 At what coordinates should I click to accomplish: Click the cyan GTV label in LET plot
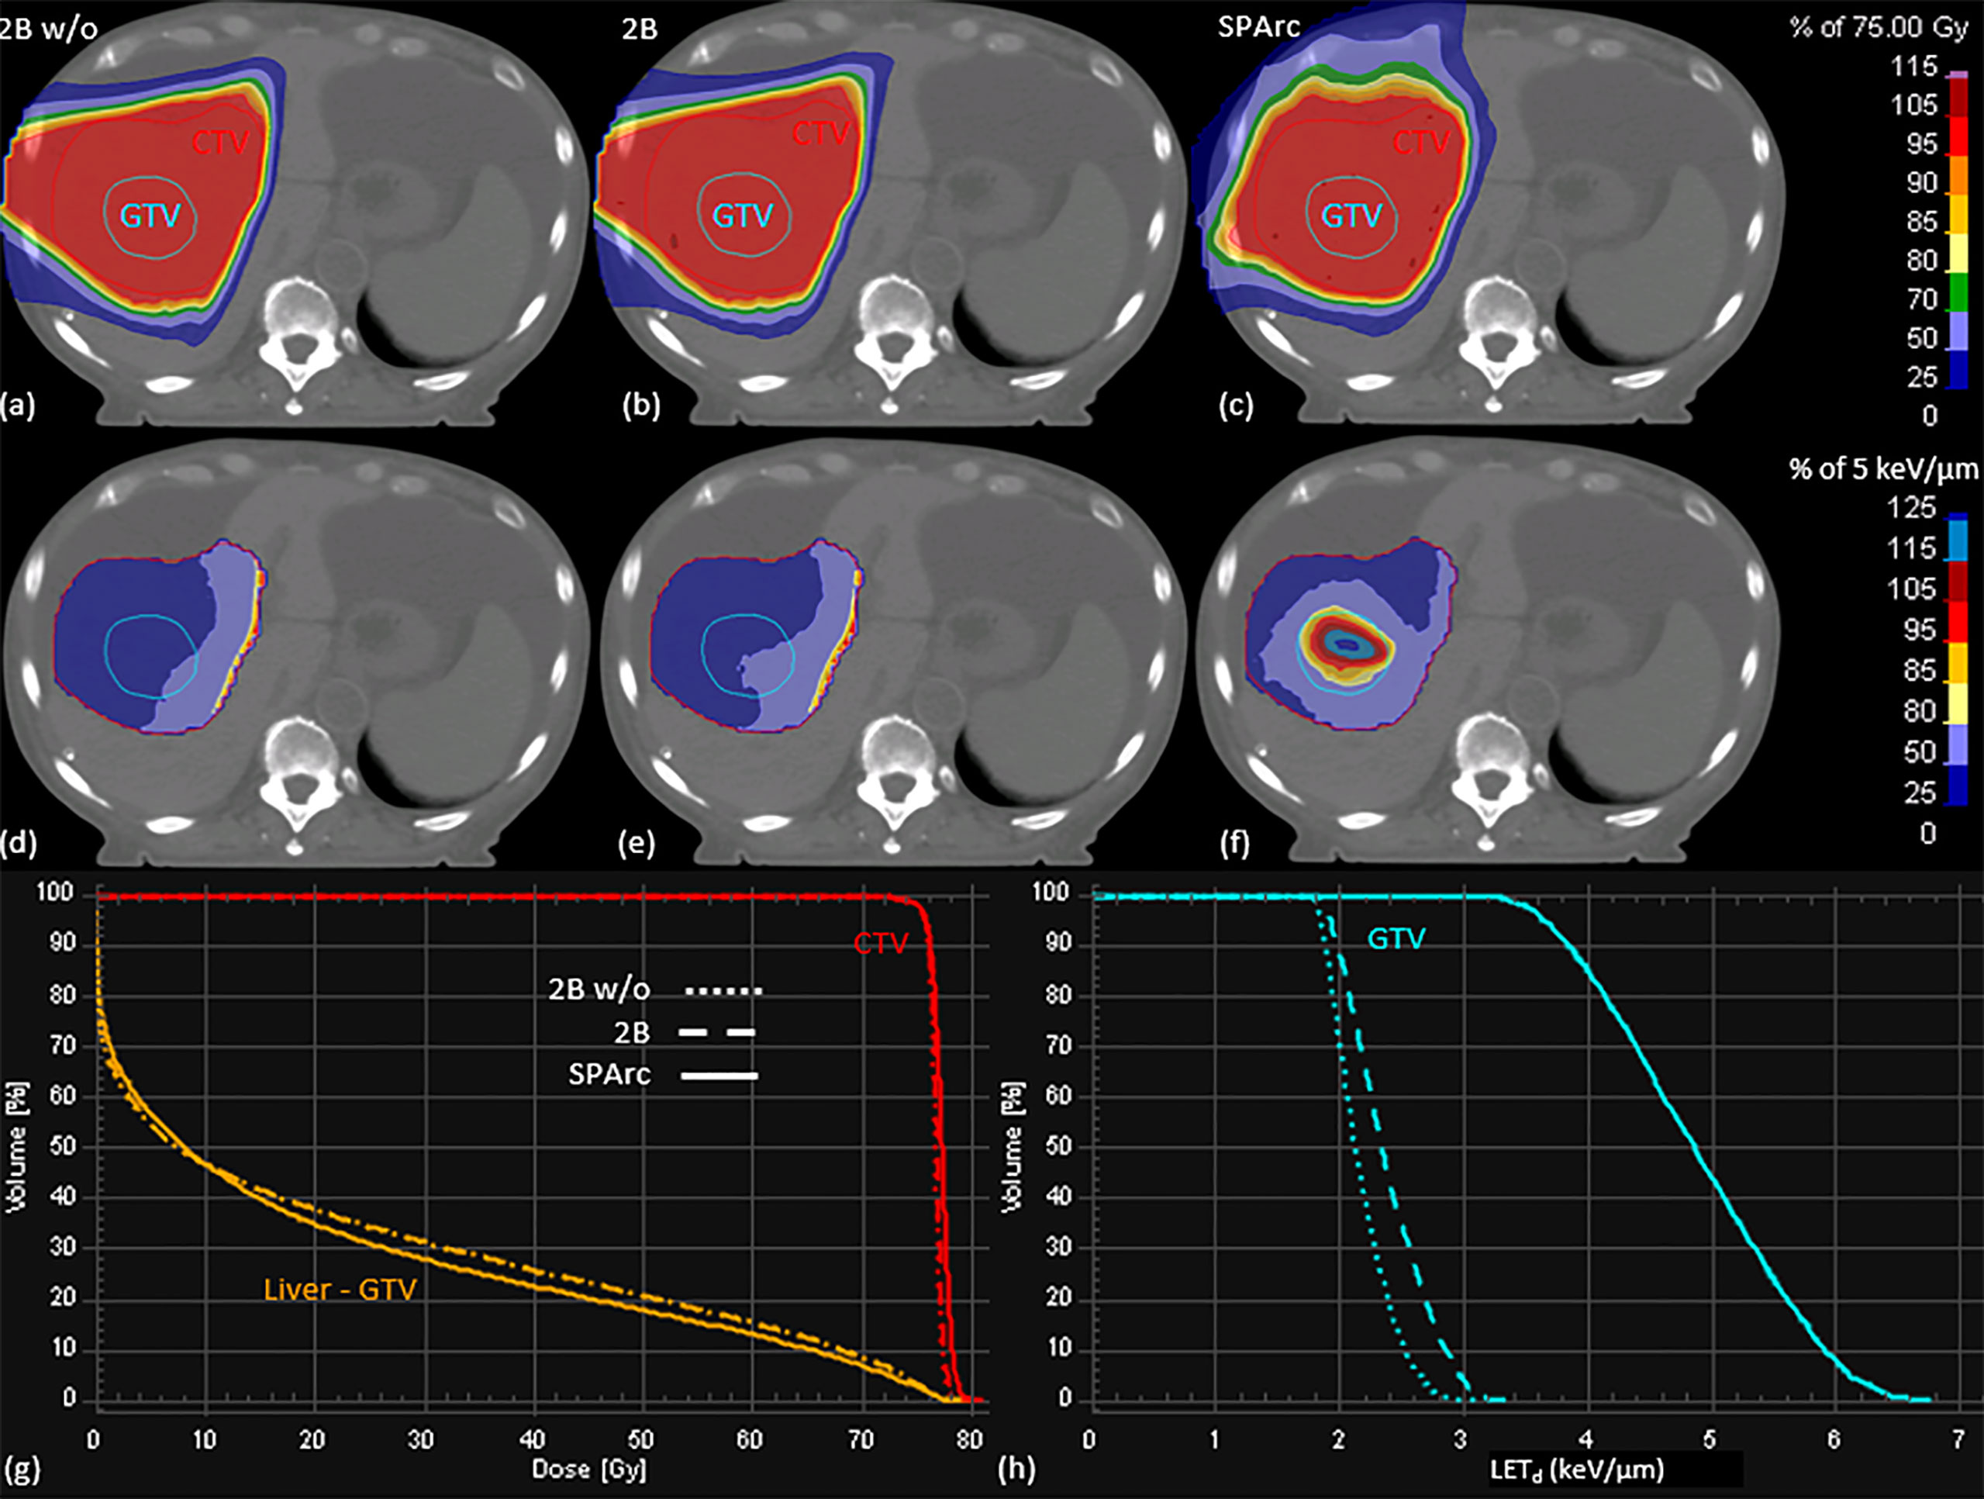(x=1396, y=938)
